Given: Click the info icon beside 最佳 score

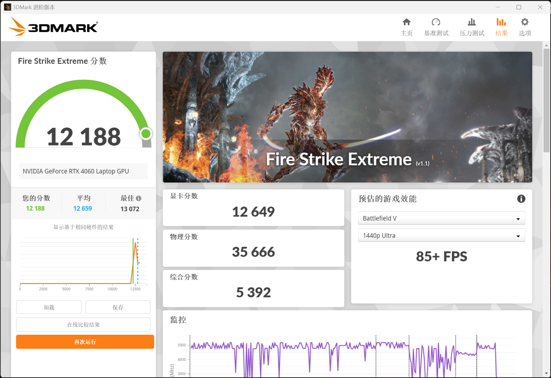Looking at the screenshot, I should pos(139,198).
